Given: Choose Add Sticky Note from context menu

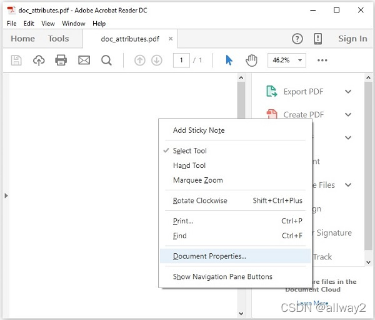Looking at the screenshot, I should pyautogui.click(x=236, y=130).
